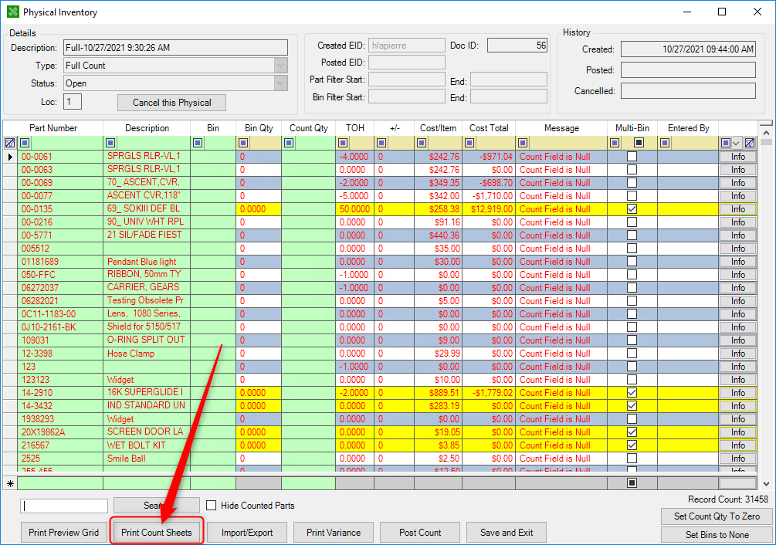776x545 pixels.
Task: Click the Bin Qty column filter icon
Action: [243, 143]
